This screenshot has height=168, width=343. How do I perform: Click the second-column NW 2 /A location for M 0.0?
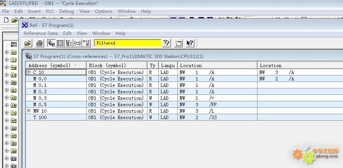pyautogui.click(x=277, y=79)
